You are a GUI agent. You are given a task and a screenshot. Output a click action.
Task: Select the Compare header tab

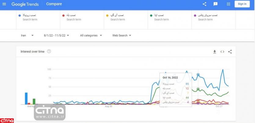54,4
